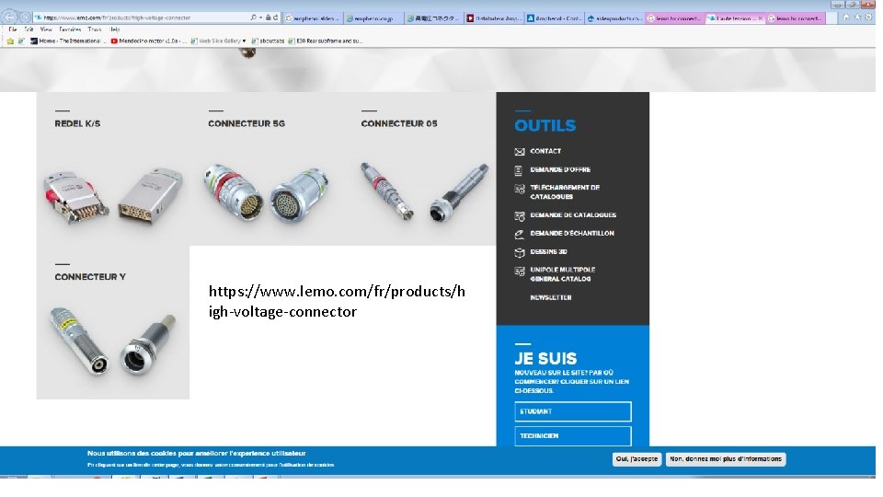The height and width of the screenshot is (497, 883).
Task: Open the File menu
Action: coord(12,29)
